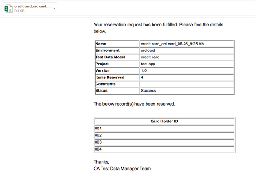The image size is (255, 185).
Task: Select the 'Status' label cell
Action: pos(117,91)
